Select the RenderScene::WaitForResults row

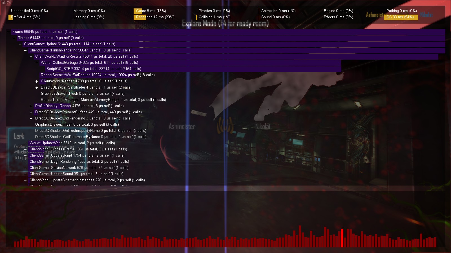pos(98,75)
